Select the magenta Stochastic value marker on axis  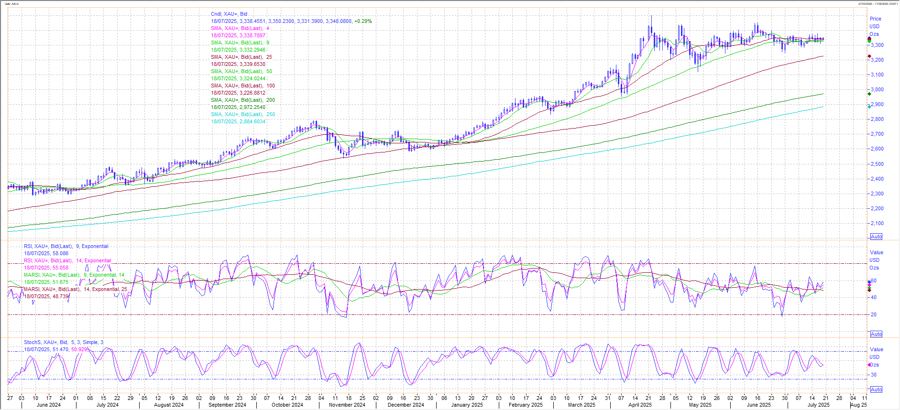pos(869,365)
